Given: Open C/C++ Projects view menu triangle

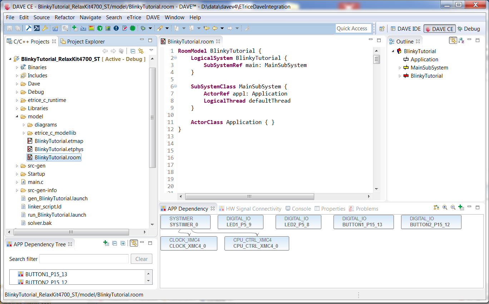Looking at the screenshot, I should pos(151,51).
